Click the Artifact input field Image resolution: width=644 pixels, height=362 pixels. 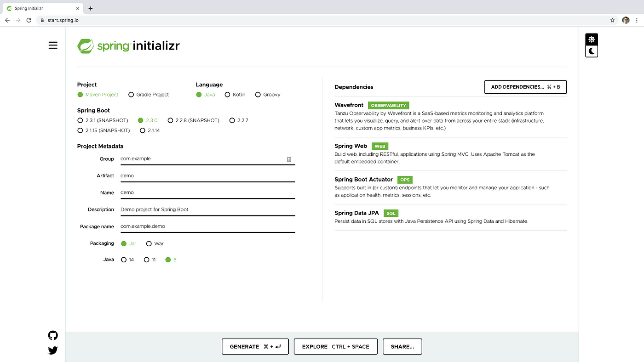[x=208, y=176]
